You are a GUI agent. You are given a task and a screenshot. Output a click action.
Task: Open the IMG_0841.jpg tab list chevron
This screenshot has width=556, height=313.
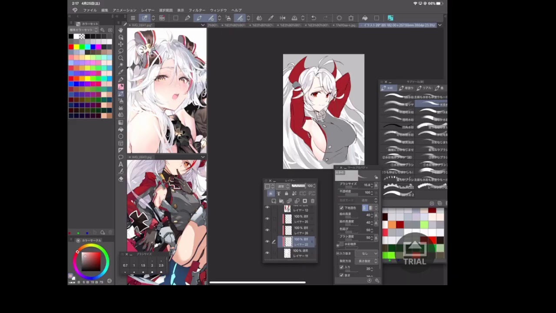(203, 25)
